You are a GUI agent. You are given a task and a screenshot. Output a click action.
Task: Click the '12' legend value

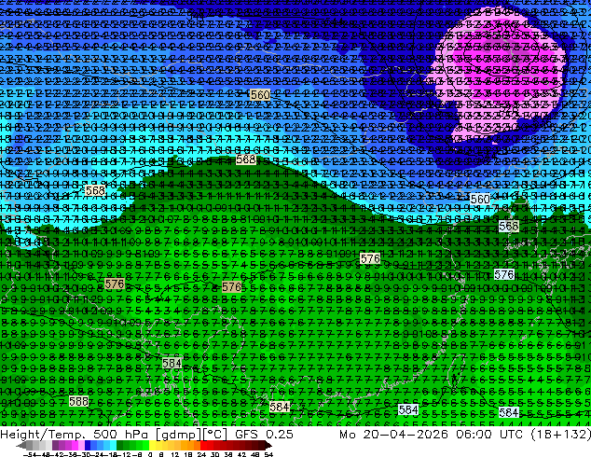(x=175, y=454)
